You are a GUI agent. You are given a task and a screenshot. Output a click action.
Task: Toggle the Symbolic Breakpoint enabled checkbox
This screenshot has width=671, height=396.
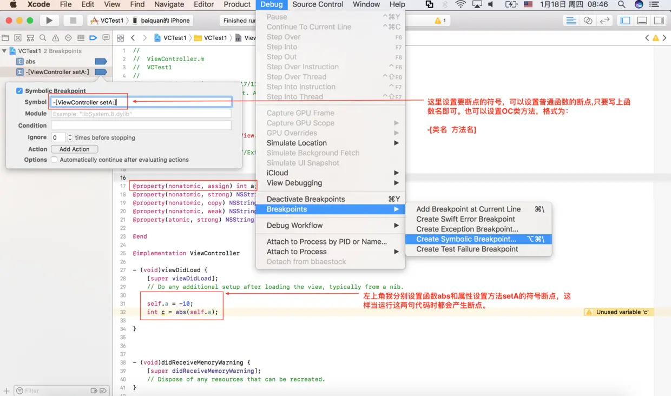[19, 91]
